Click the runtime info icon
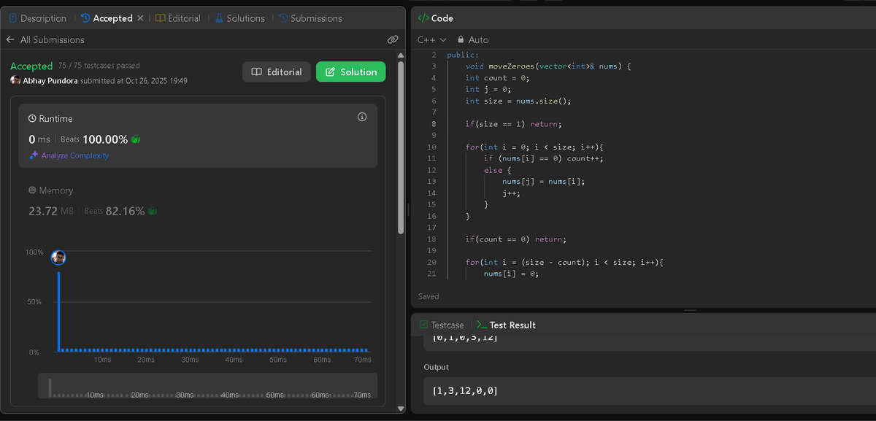The image size is (876, 421). (362, 117)
